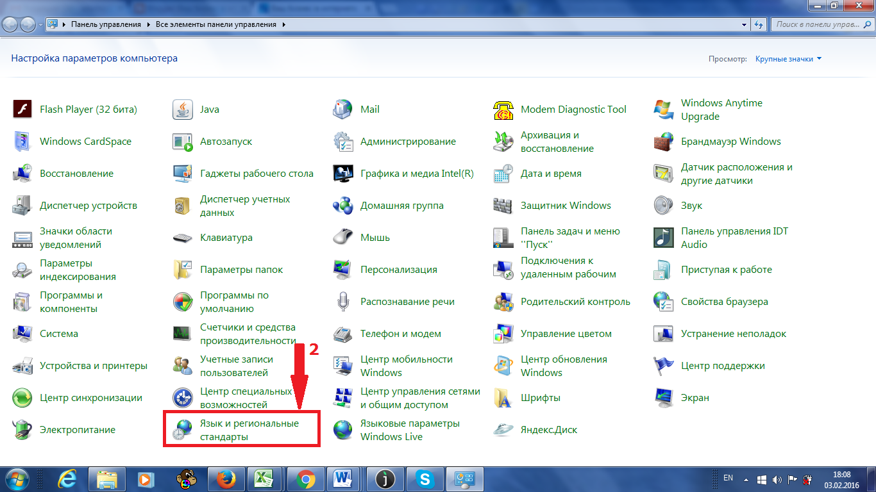
Task: Open Устранение неполадок link
Action: pos(733,334)
